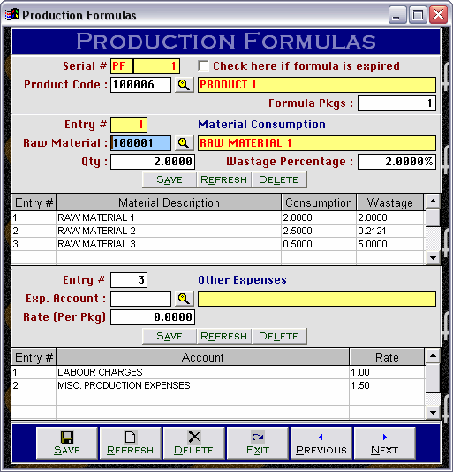Refresh the Material Consumption entry

pos(223,179)
